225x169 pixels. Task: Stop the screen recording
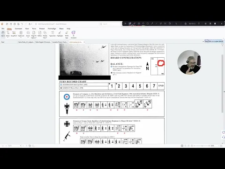click(x=215, y=23)
